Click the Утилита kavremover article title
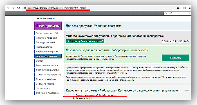Image resolution: width=197 pixels, height=105 pixels. (115, 36)
